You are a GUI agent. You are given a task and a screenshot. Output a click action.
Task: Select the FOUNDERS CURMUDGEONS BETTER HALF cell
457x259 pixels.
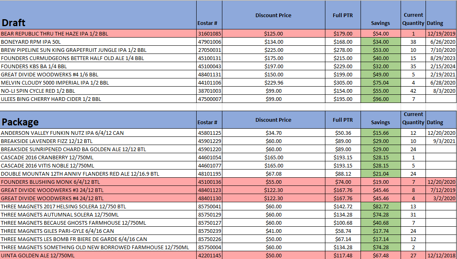[x=98, y=58]
